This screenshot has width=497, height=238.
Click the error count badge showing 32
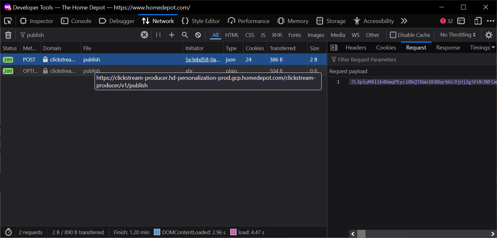coord(447,21)
